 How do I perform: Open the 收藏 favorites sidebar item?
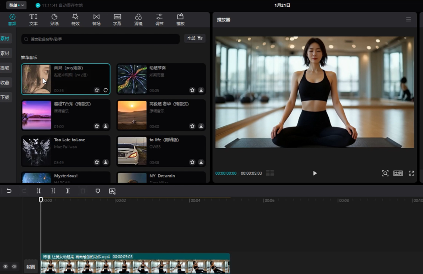coord(5,82)
